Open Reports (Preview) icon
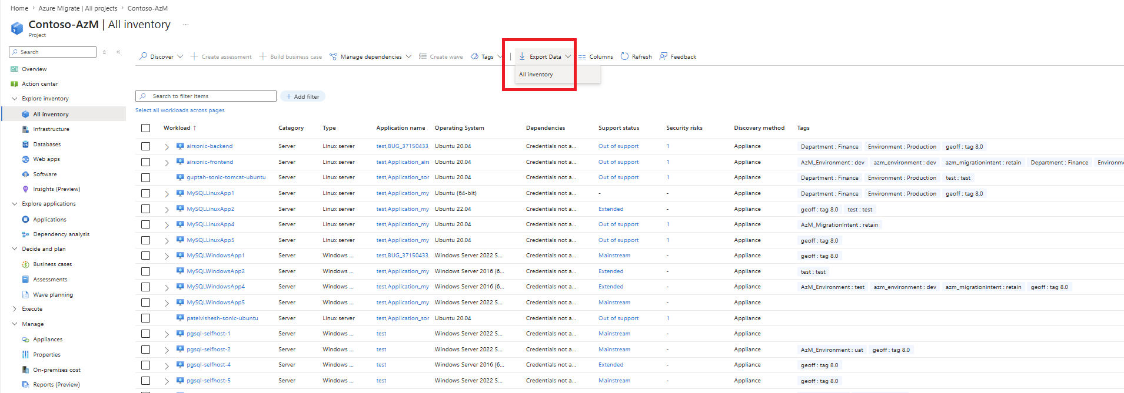 pos(25,385)
